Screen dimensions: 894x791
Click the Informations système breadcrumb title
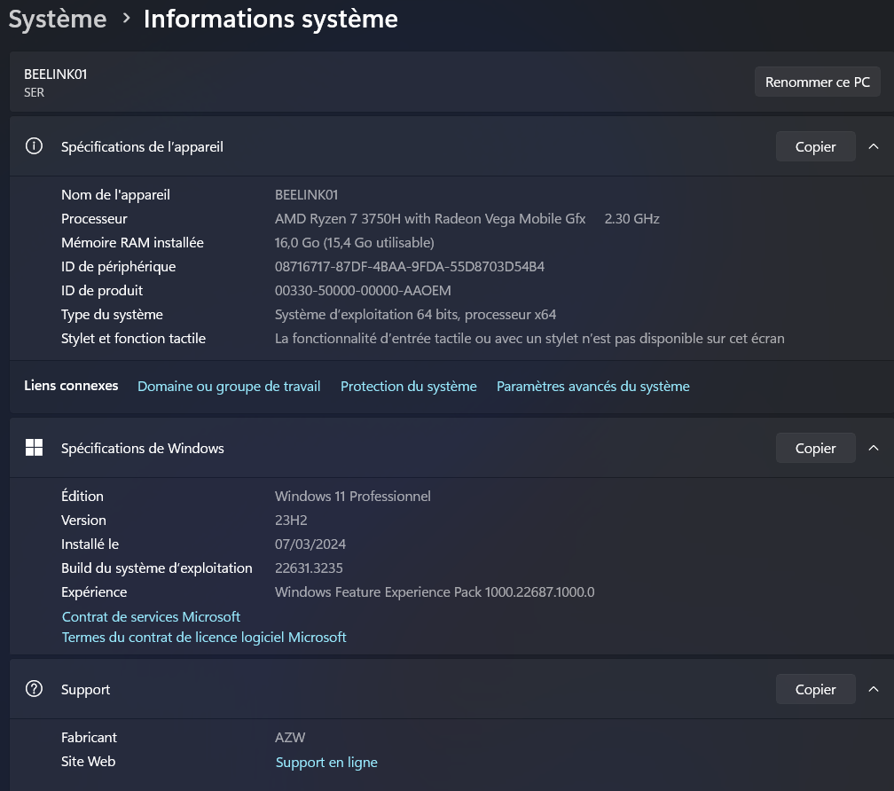(x=271, y=19)
